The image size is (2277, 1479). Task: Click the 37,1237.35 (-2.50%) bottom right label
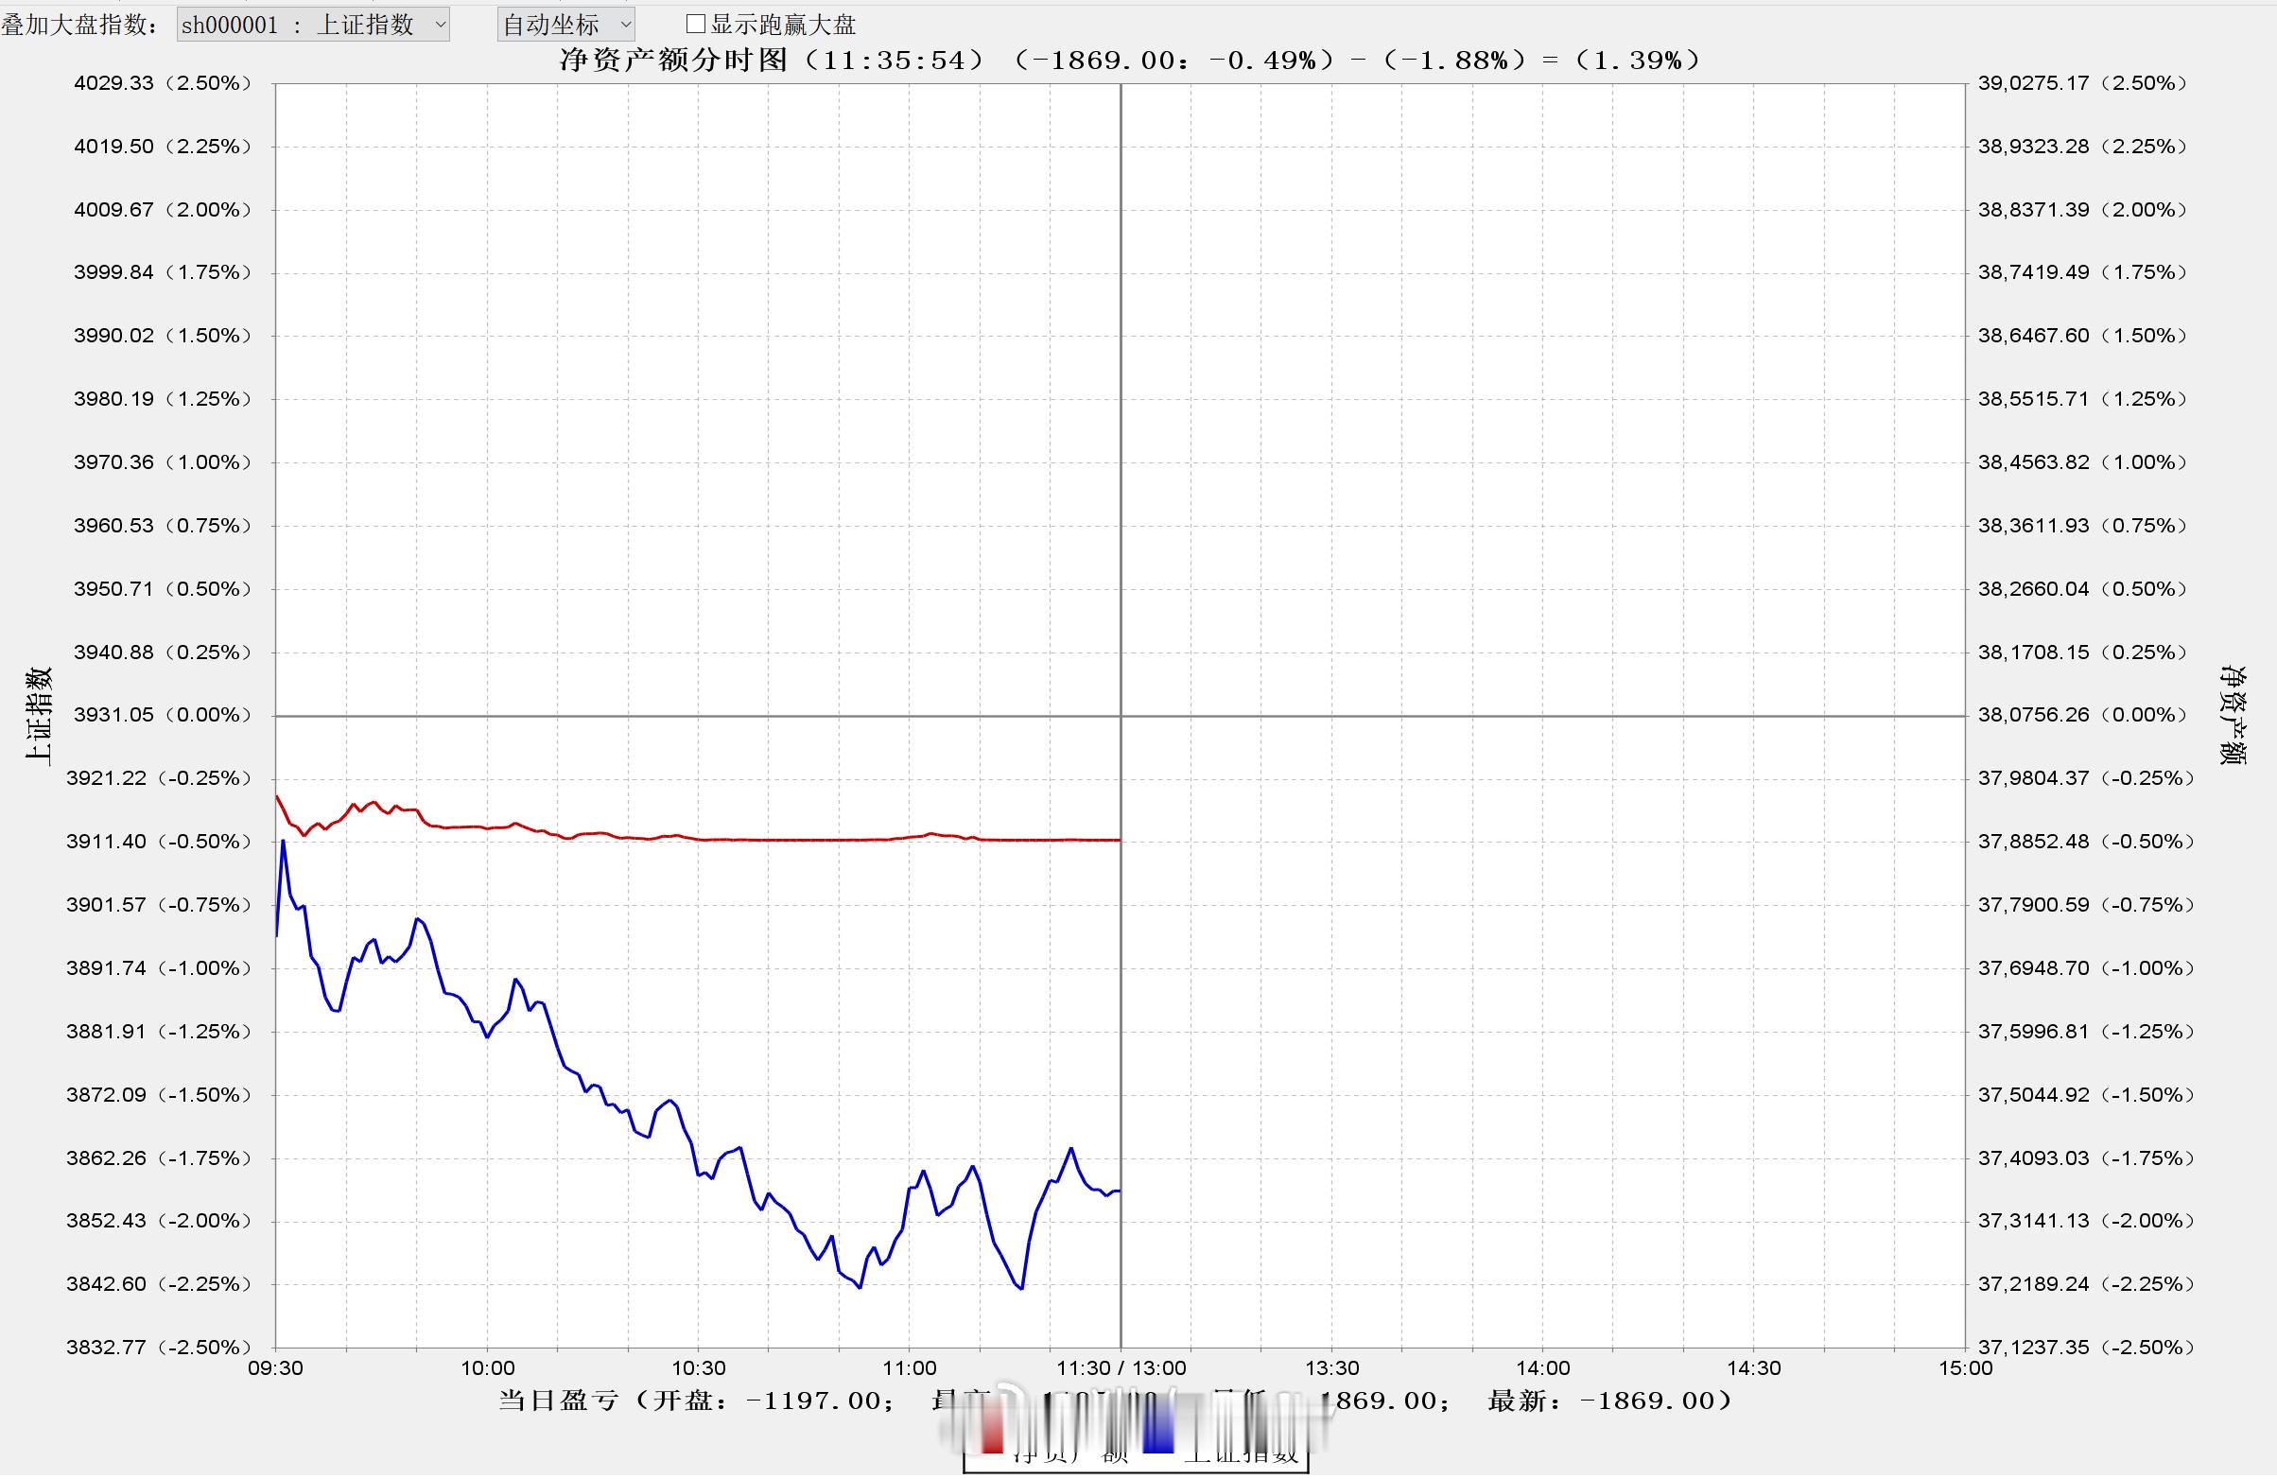(2085, 1348)
